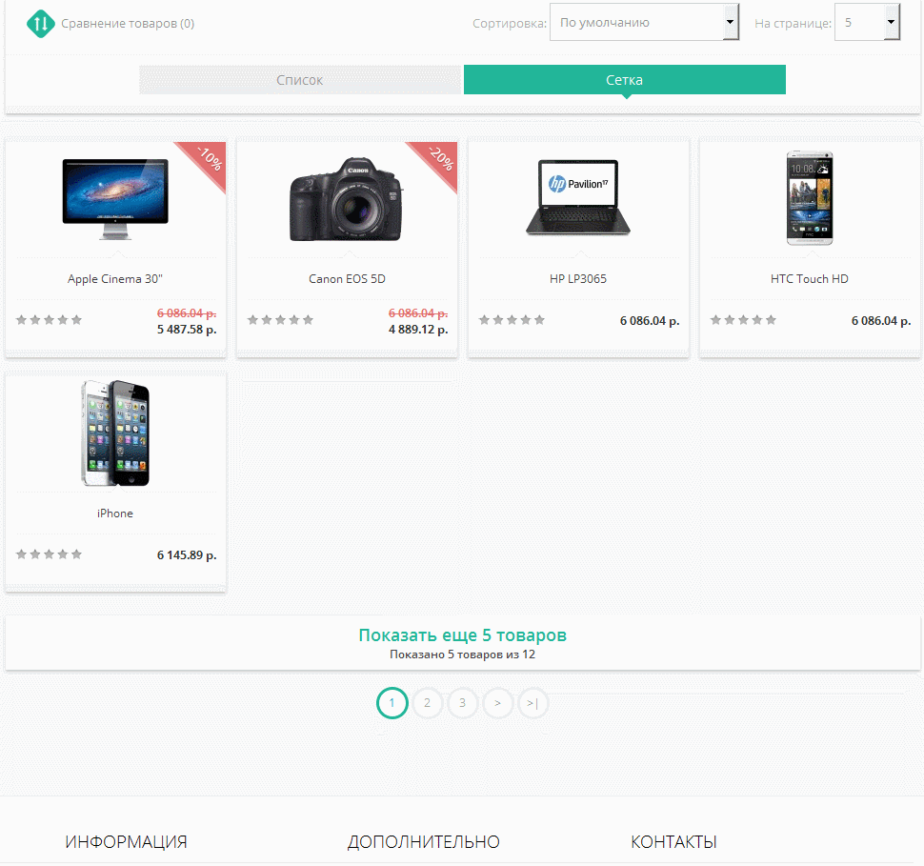Click the HP Pavilion laptop image
The image size is (924, 866).
pos(577,197)
